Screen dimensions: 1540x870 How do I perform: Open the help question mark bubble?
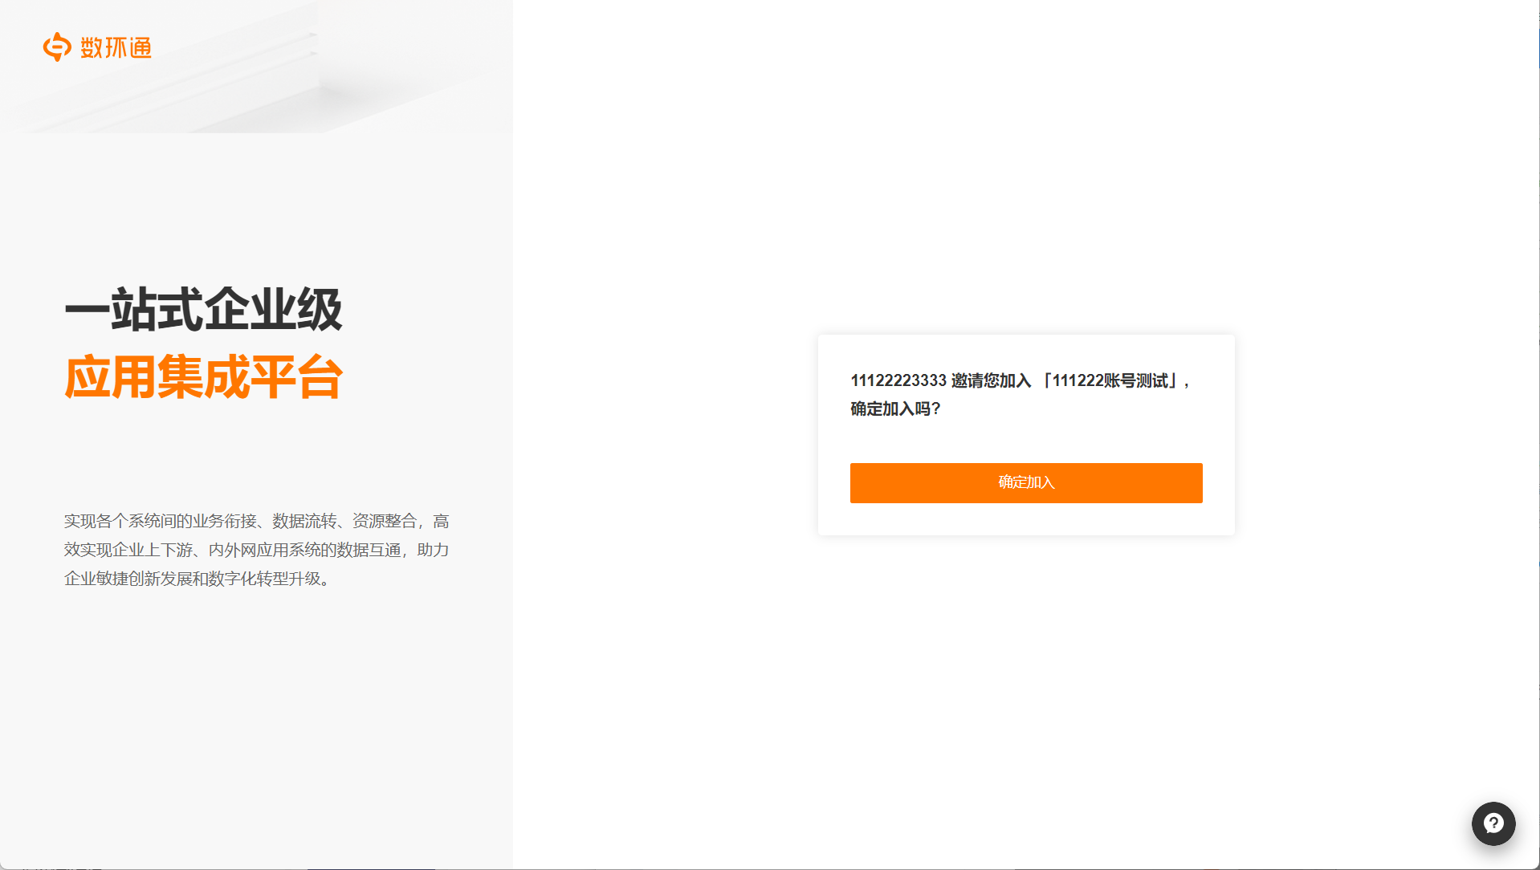(x=1493, y=823)
